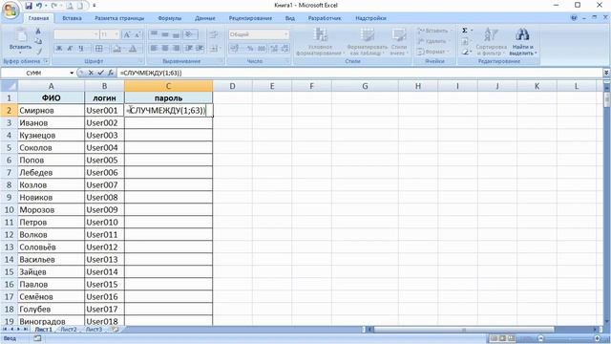Screen dimensions: 611x344
Task: Open the Вставка ribbon tab
Action: [73, 18]
